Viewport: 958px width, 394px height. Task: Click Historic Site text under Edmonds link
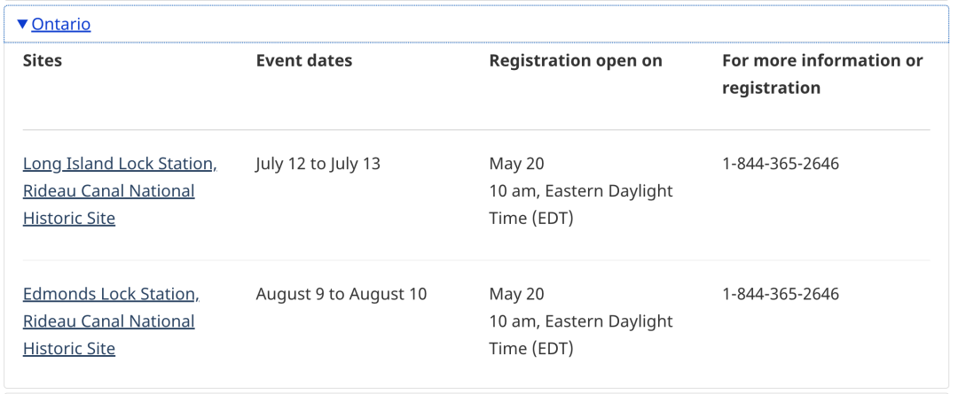tap(69, 349)
